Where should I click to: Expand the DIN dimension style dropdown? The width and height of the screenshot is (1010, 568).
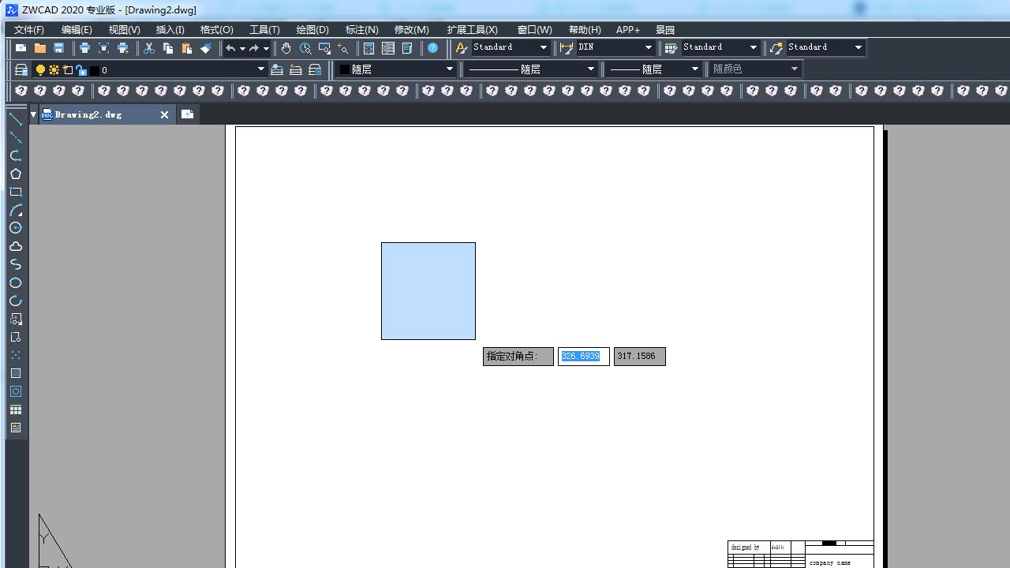coord(649,47)
